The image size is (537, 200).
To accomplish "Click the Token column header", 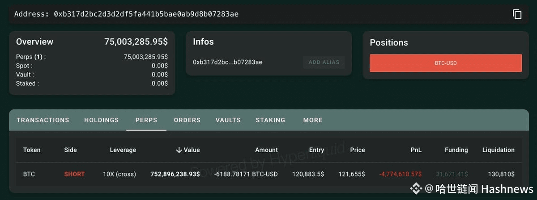I will pyautogui.click(x=32, y=150).
